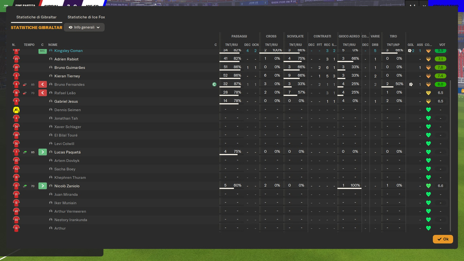
Task: Select the Khephren Thuram row name
Action: 70,178
